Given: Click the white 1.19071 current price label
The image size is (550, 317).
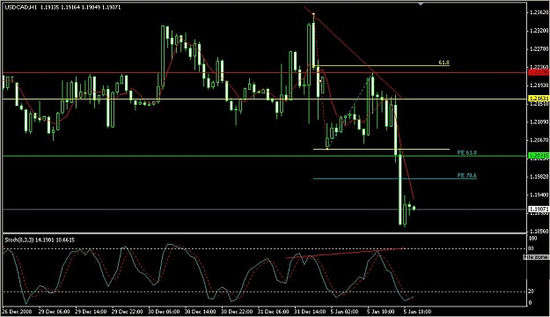Looking at the screenshot, I should point(538,210).
